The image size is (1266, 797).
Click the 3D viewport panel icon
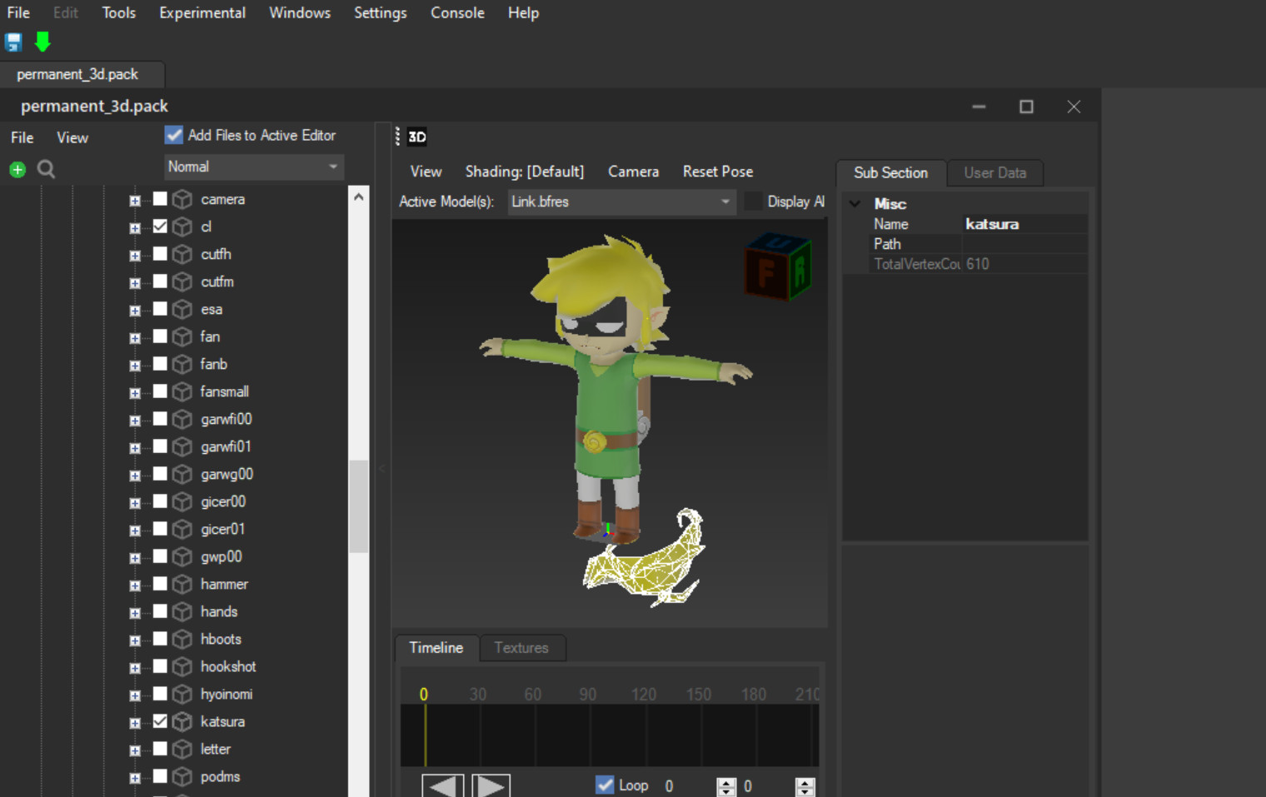coord(416,137)
